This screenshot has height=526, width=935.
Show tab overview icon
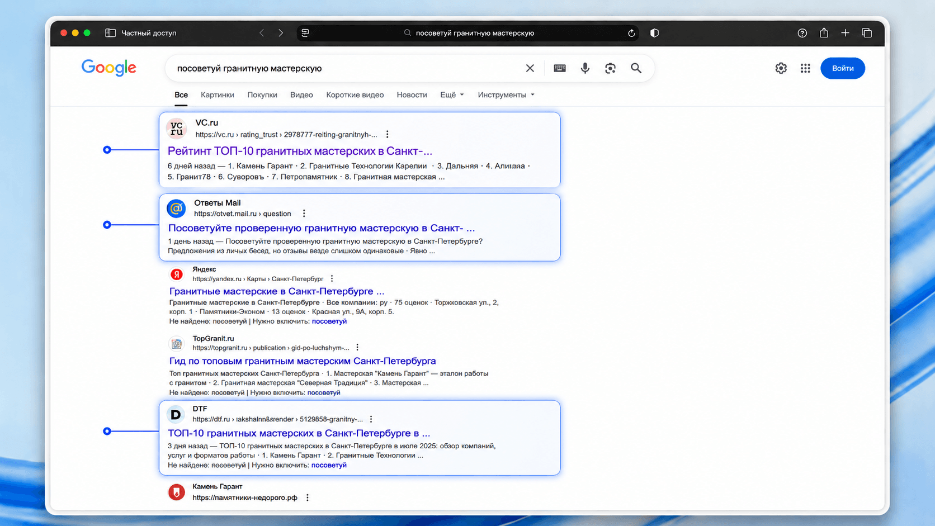(867, 33)
